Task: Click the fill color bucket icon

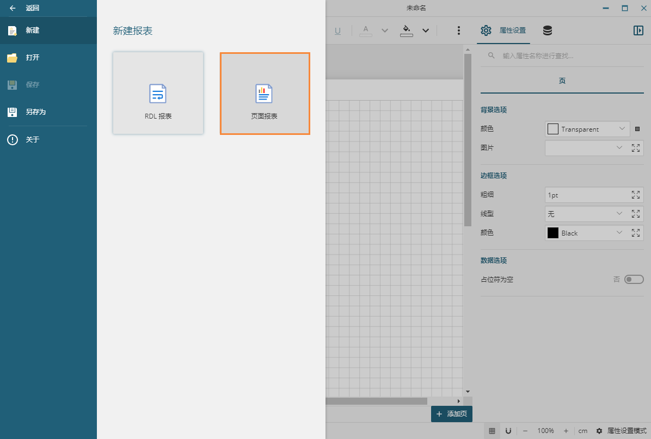Action: [407, 30]
